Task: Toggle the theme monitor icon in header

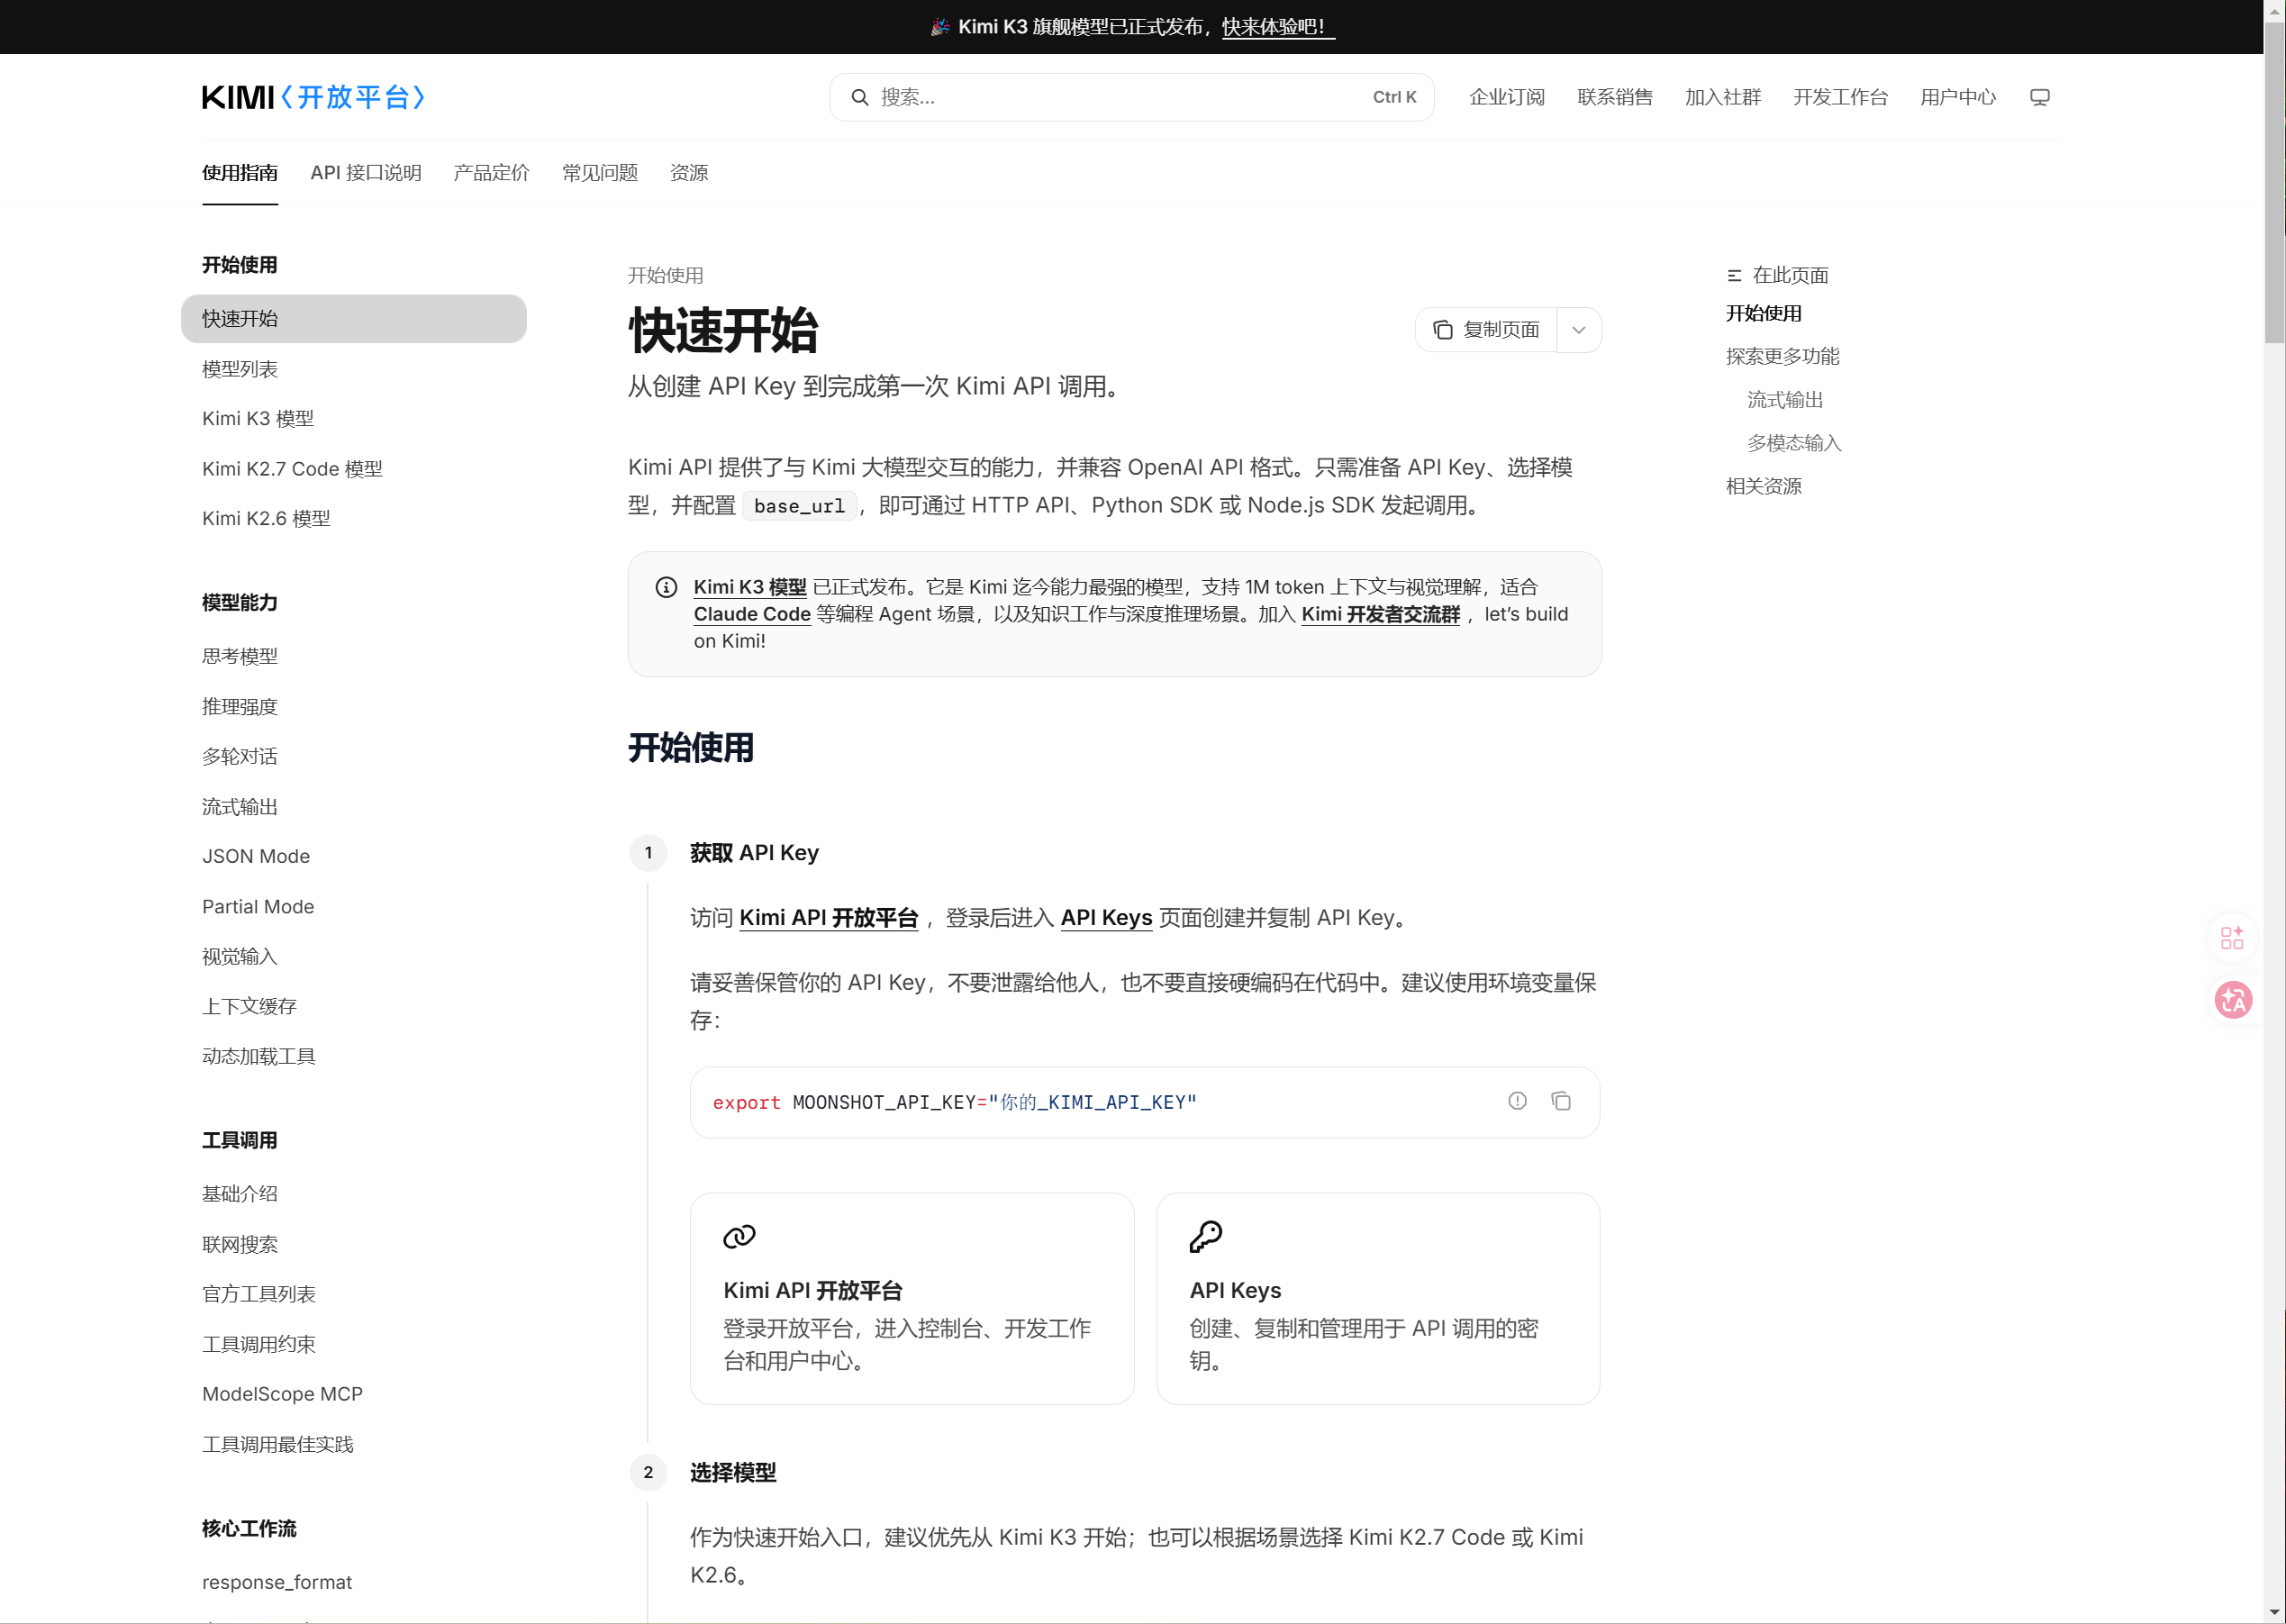Action: tap(2039, 97)
